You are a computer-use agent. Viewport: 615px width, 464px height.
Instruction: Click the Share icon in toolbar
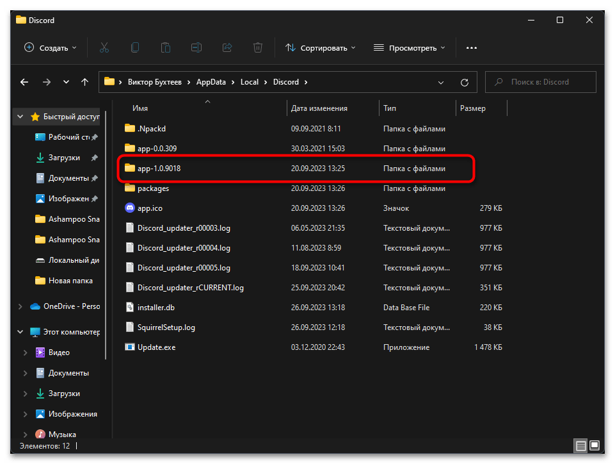[227, 47]
